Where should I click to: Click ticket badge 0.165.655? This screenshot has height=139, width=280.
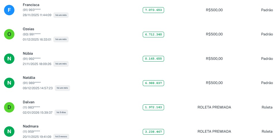pyautogui.click(x=153, y=59)
